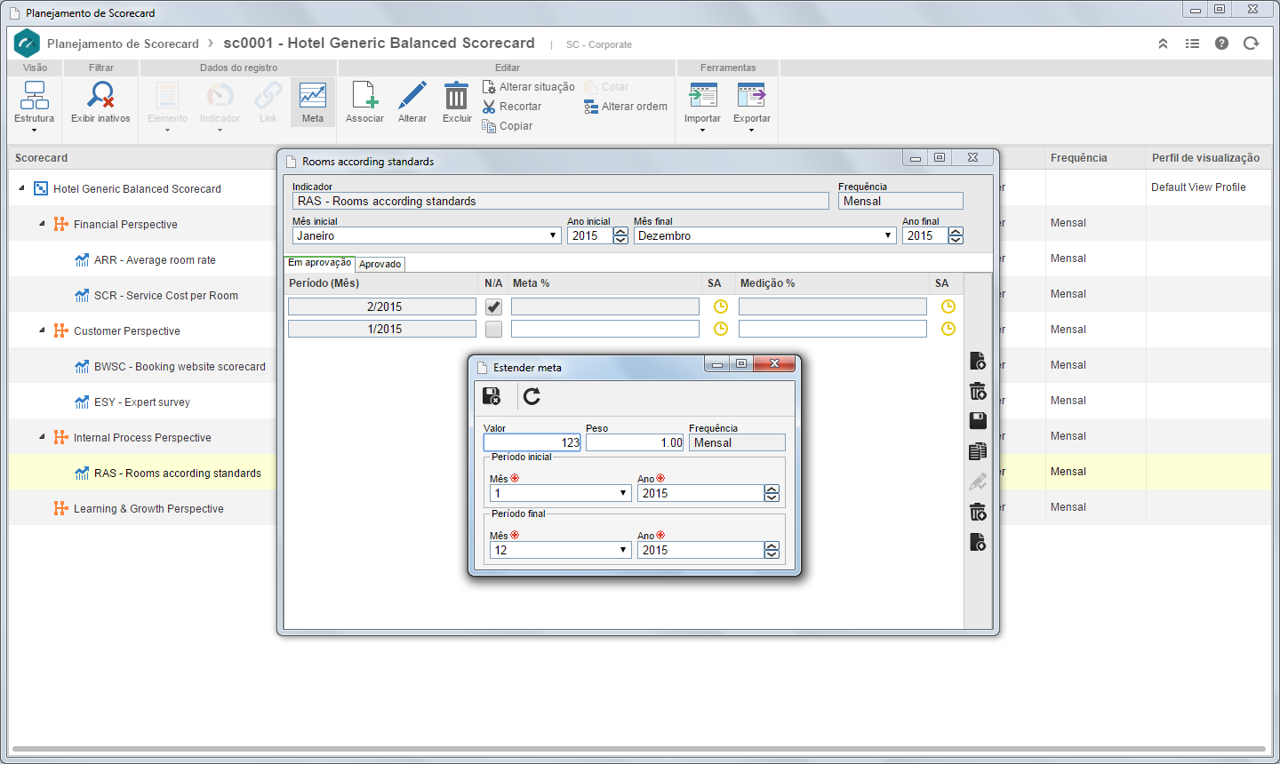Increase the Ano final stepper value
The height and width of the screenshot is (764, 1280).
[x=956, y=231]
